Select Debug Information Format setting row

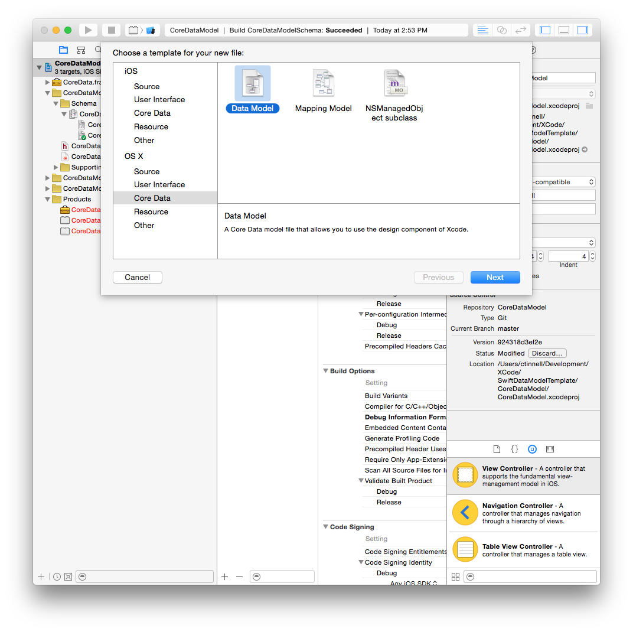coord(405,417)
